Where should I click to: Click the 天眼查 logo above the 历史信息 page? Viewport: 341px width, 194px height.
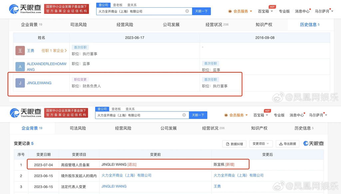coord(25,9)
